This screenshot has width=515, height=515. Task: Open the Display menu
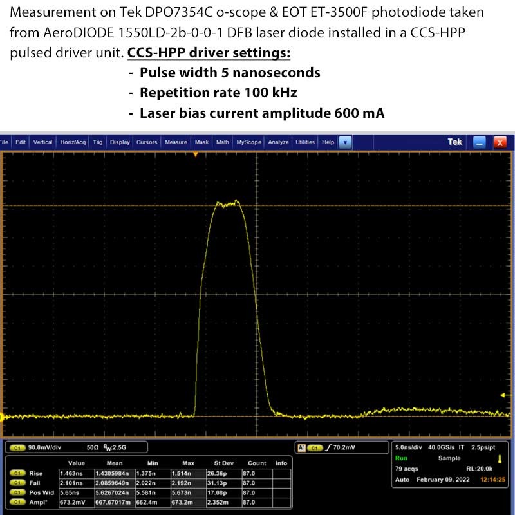(x=120, y=142)
